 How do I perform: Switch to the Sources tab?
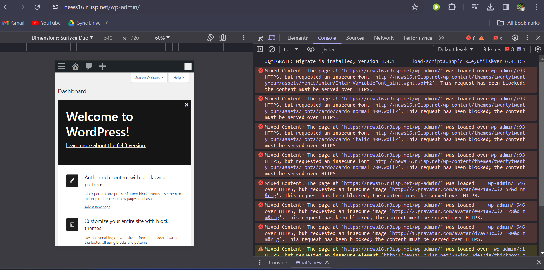[x=355, y=38]
